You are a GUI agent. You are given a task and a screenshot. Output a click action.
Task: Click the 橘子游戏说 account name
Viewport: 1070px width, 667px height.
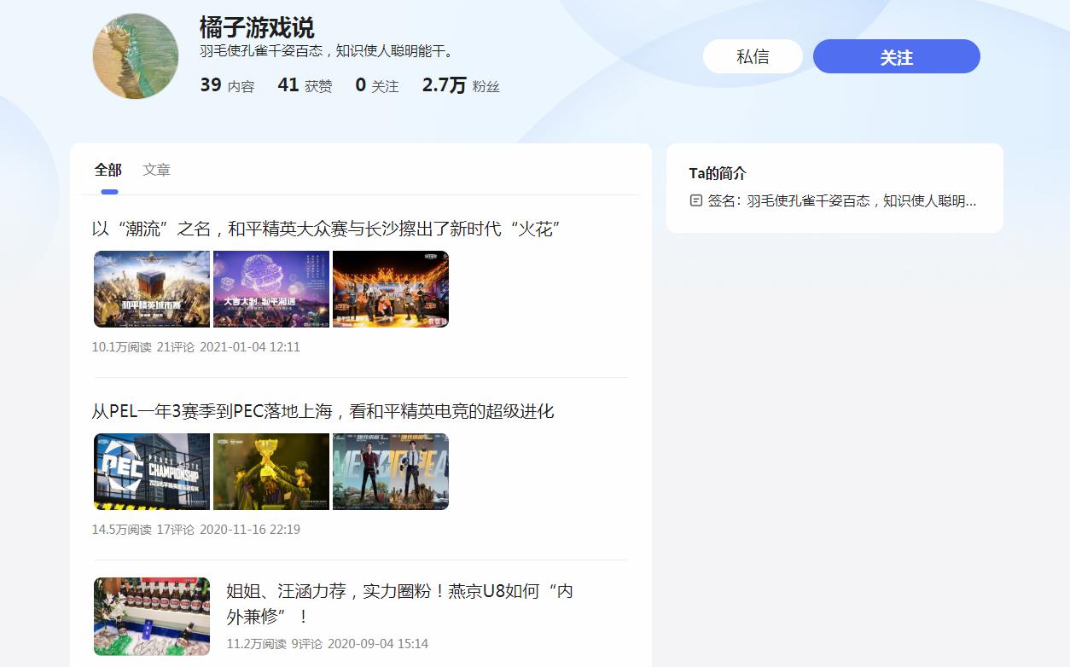click(257, 27)
